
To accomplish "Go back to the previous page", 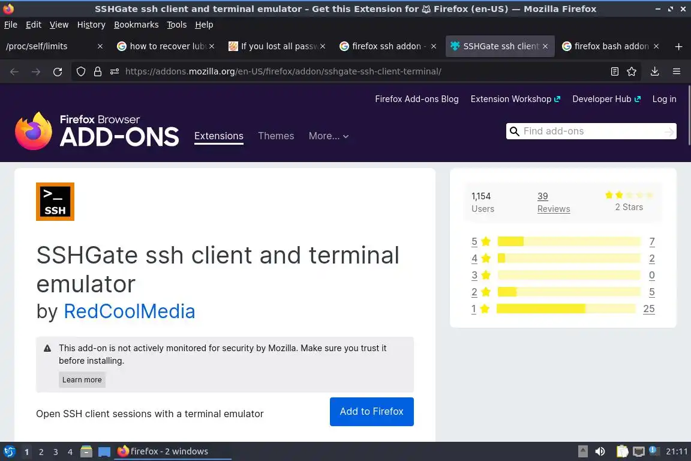I will point(14,71).
